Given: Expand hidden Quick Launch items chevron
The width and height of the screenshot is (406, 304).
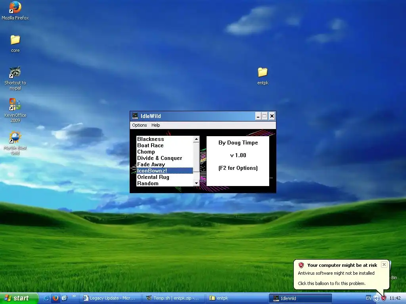Looking at the screenshot, I should coord(74,296).
